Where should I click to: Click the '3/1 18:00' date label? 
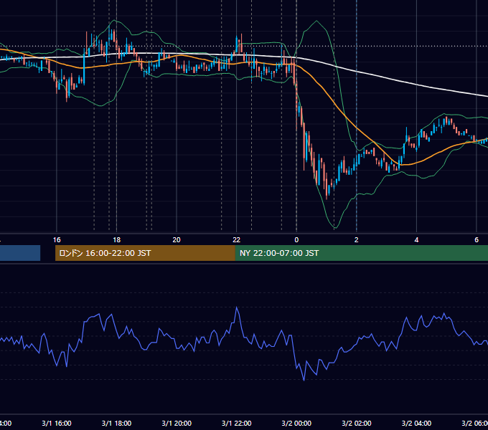116,423
